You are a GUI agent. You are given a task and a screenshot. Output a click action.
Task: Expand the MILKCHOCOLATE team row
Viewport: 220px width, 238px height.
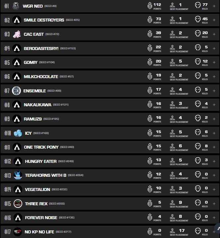point(214,77)
